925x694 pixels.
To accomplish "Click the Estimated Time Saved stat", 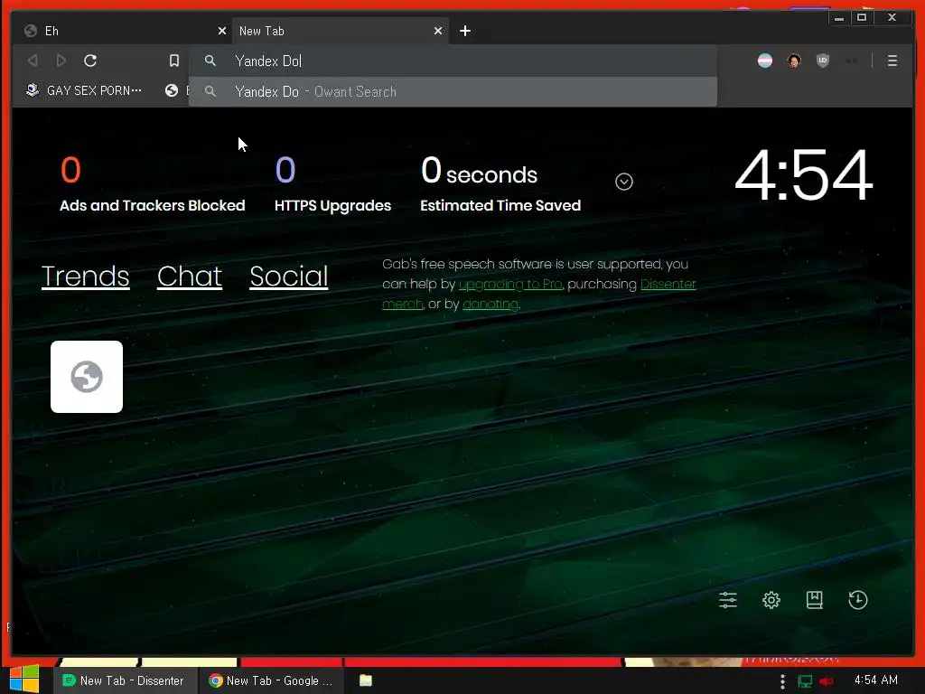I will [x=500, y=183].
